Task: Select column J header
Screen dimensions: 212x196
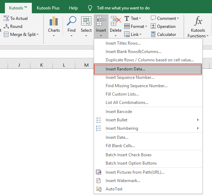Action: pyautogui.click(x=19, y=65)
